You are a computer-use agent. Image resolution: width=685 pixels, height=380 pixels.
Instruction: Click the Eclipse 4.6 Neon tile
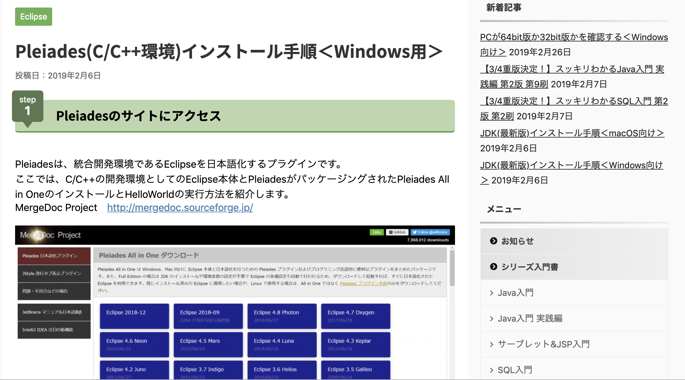134,345
